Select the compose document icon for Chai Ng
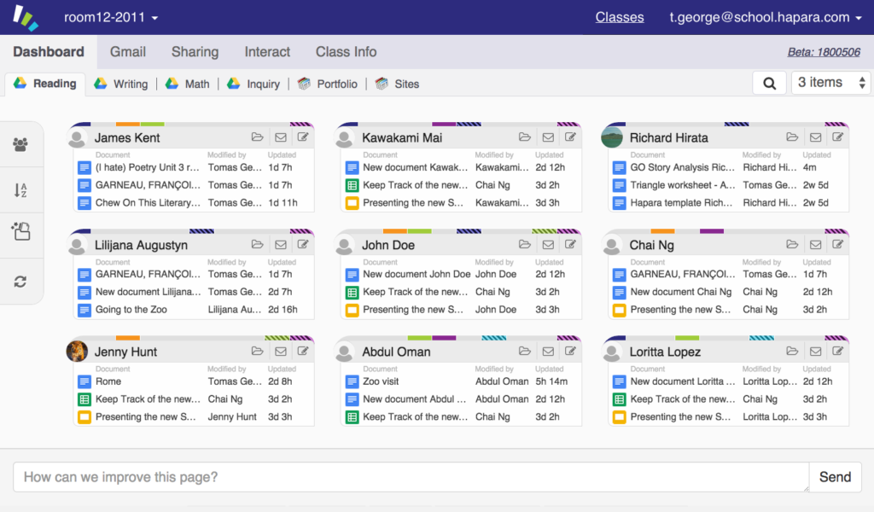 tap(837, 244)
